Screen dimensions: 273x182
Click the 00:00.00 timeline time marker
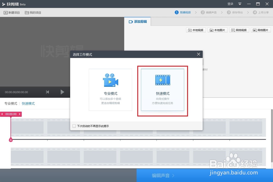11,114
